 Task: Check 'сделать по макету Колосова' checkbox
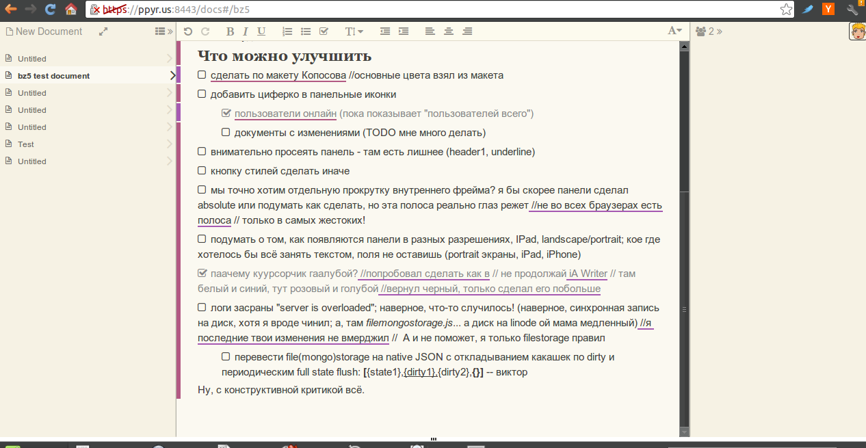pos(202,75)
